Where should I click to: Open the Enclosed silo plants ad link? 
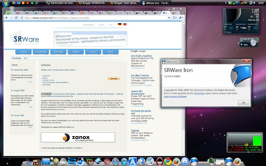(141, 112)
